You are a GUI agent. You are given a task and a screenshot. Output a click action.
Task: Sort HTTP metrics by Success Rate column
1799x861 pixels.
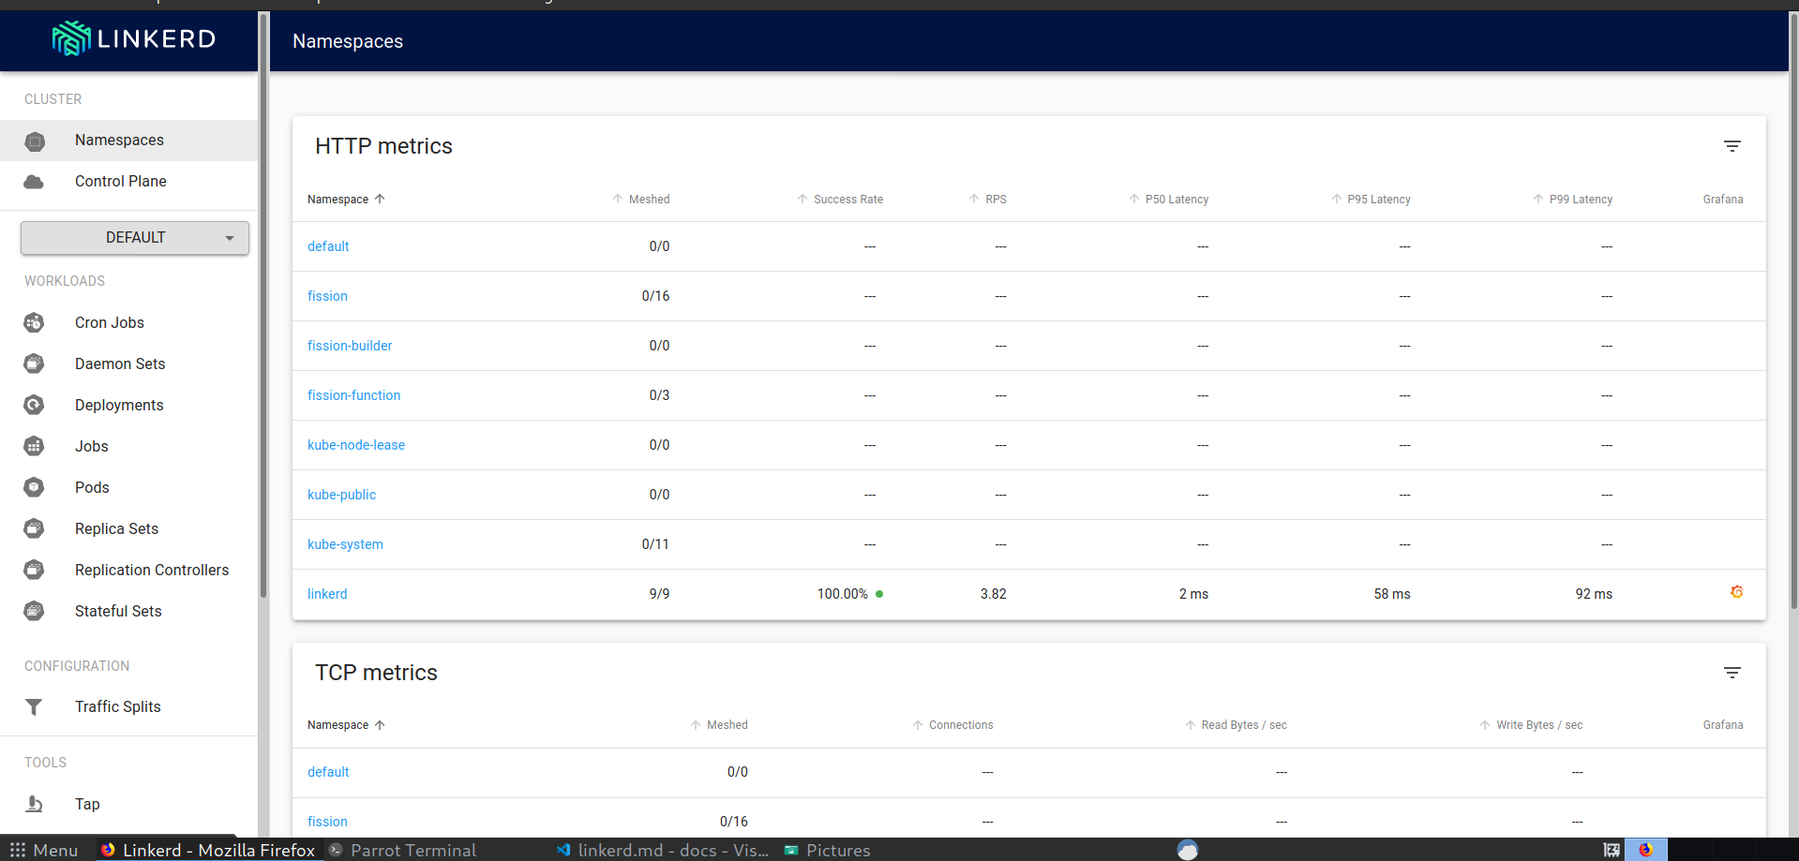point(840,199)
